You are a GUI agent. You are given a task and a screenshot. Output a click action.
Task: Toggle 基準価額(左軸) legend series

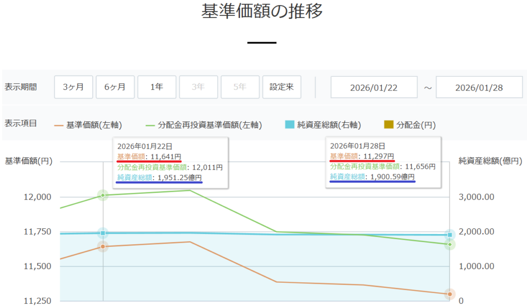click(88, 125)
